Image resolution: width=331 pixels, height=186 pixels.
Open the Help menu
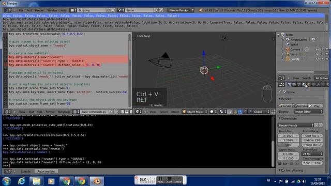pos(63,10)
